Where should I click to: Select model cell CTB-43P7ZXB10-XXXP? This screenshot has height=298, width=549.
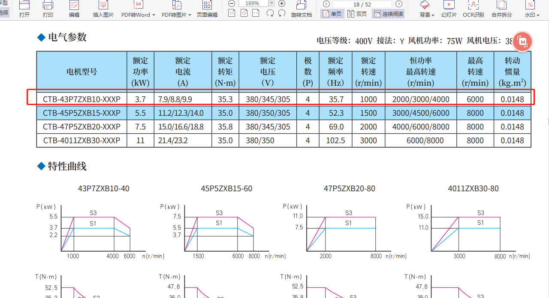pyautogui.click(x=81, y=99)
